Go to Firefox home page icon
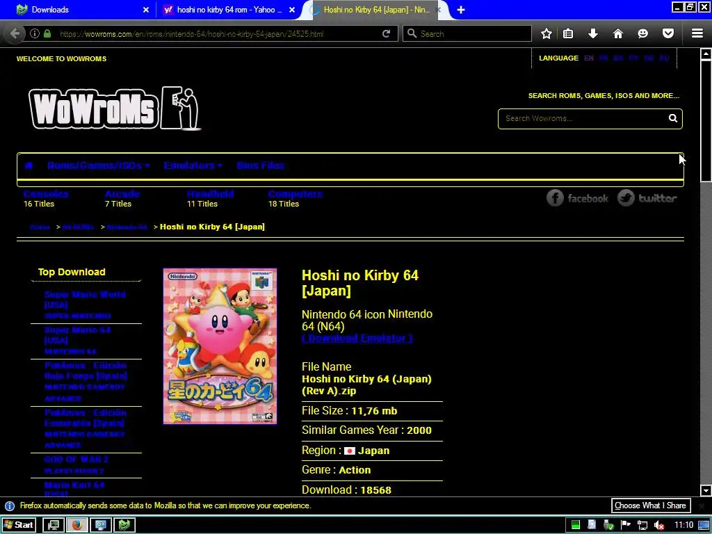Image resolution: width=712 pixels, height=534 pixels. [617, 33]
